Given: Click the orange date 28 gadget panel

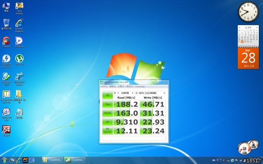Looking at the screenshot, I should [x=248, y=58].
